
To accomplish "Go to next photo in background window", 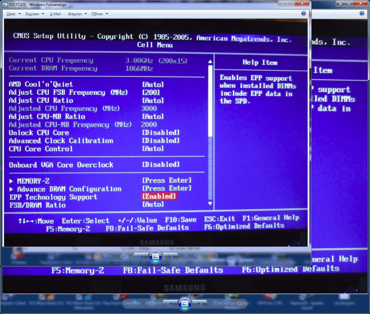I will [200, 303].
